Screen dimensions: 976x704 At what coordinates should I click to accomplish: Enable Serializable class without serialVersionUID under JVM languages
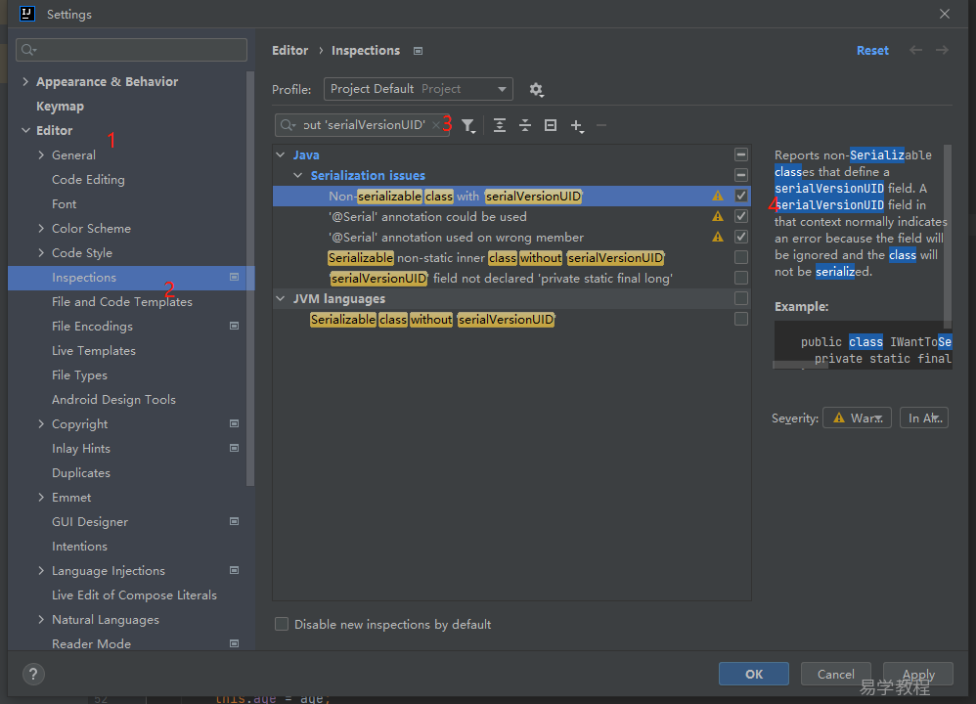740,319
